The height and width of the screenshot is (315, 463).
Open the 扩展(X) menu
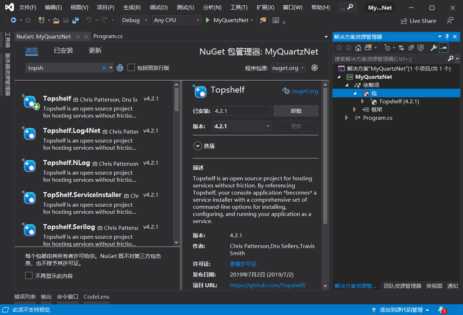tap(265, 7)
